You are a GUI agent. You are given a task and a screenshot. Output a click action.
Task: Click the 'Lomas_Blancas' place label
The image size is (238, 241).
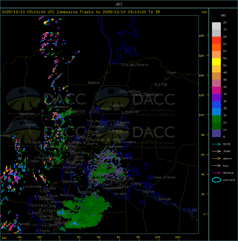pos(164,177)
